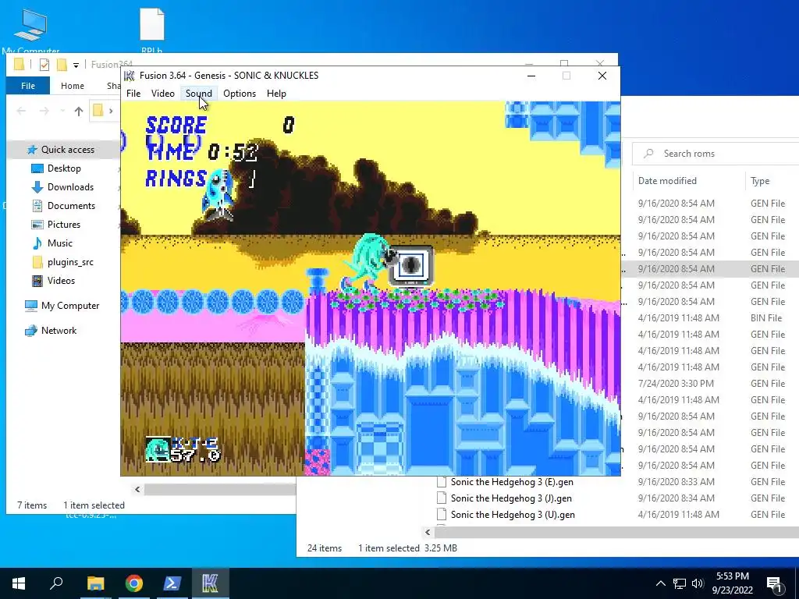Open the clock showing 5:53 PM

coord(732,583)
